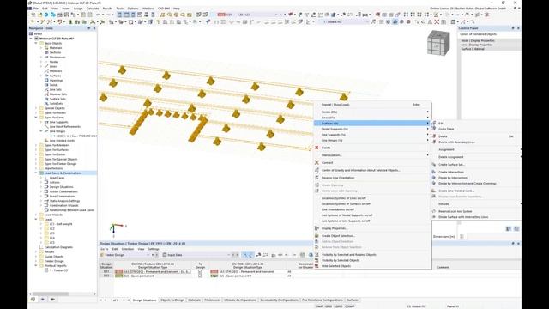This screenshot has height=309, width=549.
Task: Open the Timber Design dropdown in table panel
Action: click(148, 255)
